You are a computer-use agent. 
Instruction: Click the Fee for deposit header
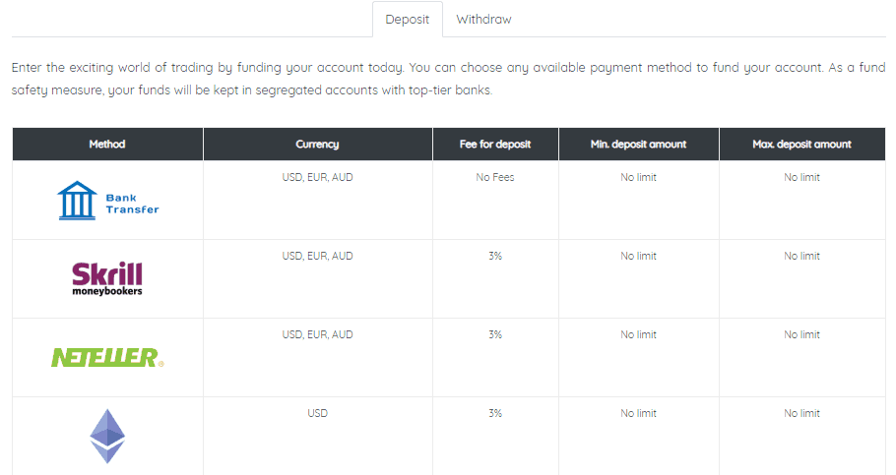(495, 144)
